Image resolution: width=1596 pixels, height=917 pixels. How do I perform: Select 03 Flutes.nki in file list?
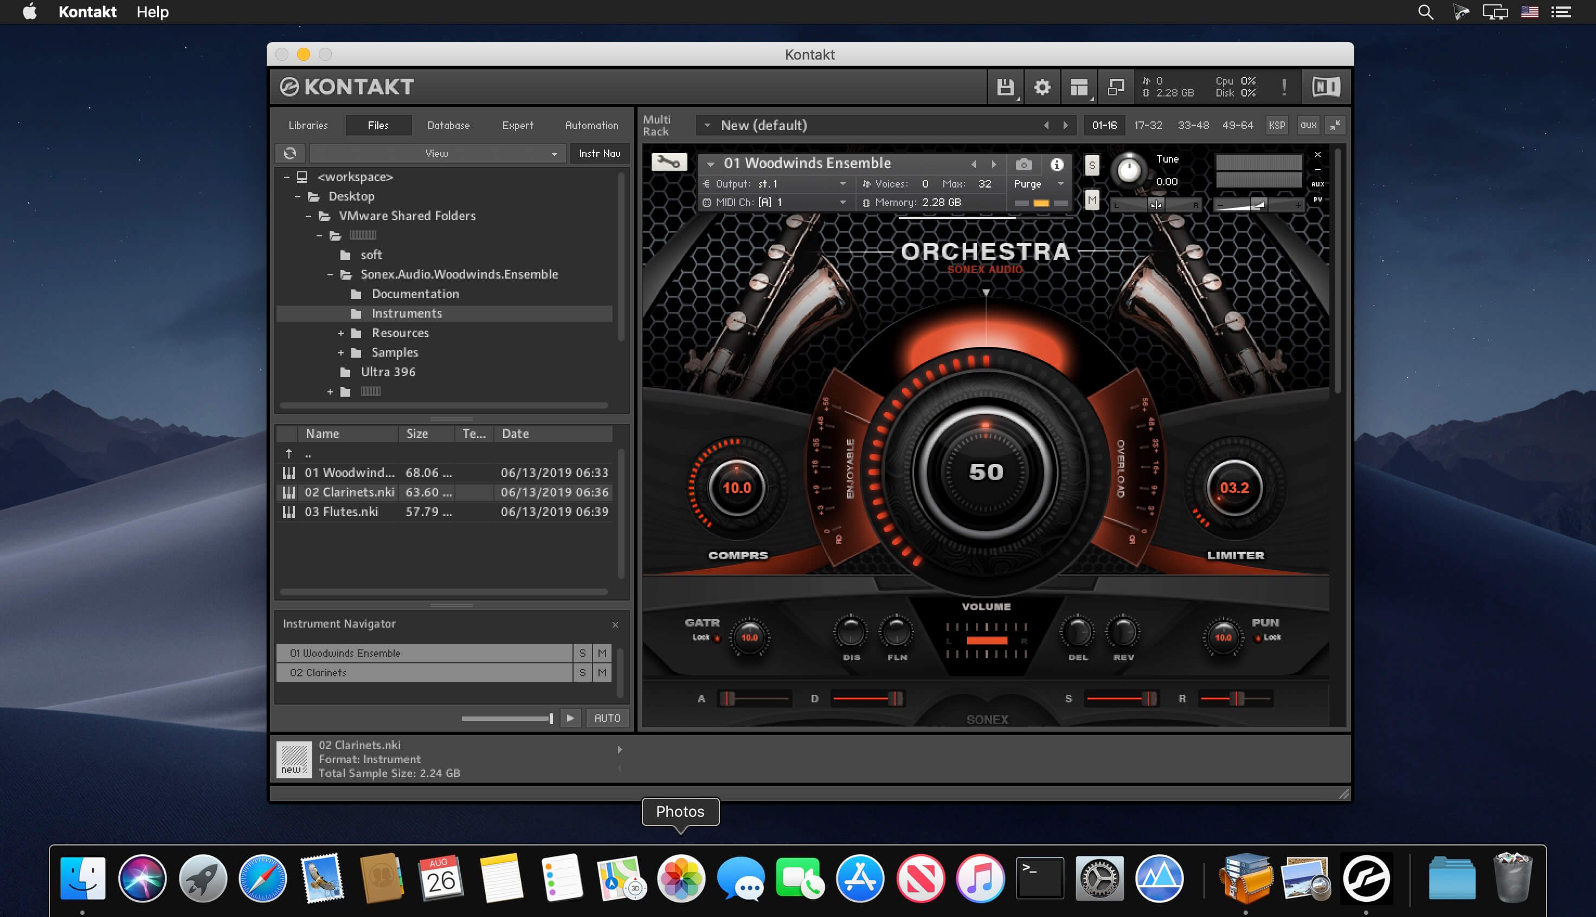(444, 512)
